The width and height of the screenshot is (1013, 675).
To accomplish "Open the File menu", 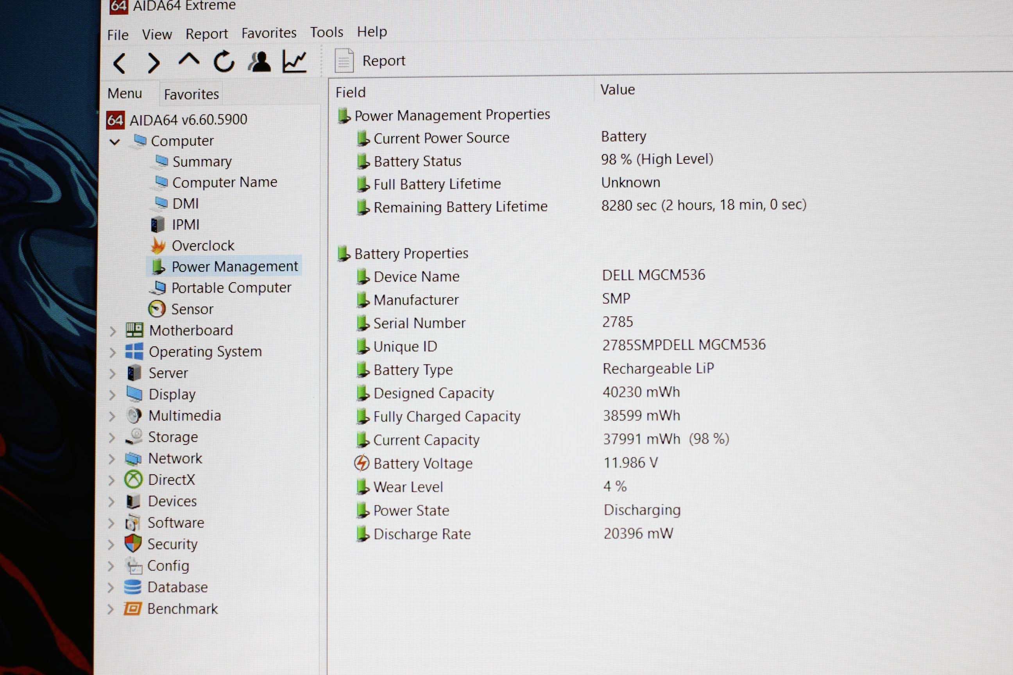I will tap(118, 35).
